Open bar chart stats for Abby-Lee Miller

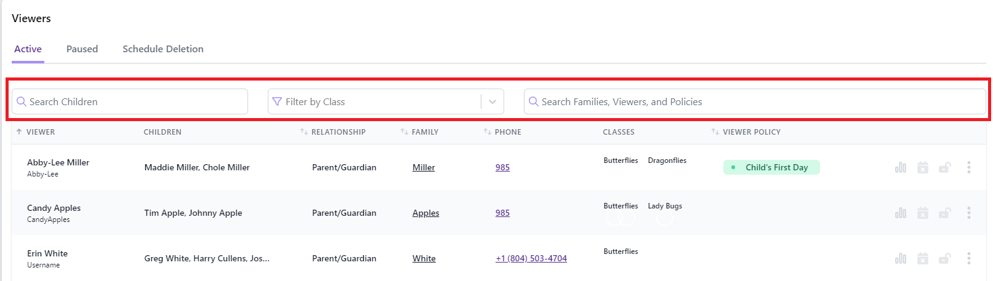(901, 167)
